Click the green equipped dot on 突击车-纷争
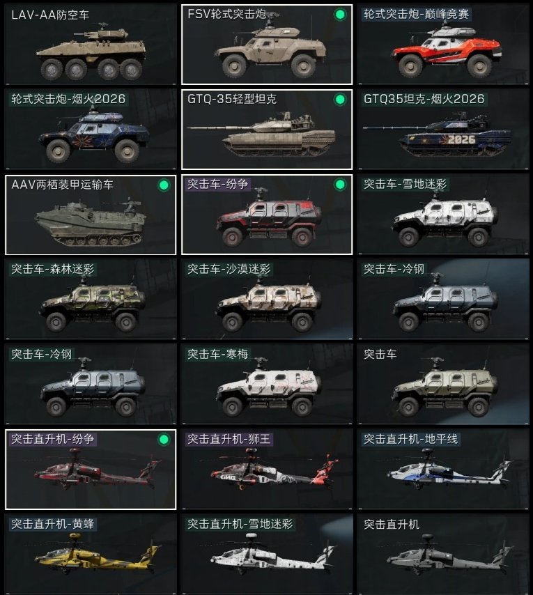Image resolution: width=533 pixels, height=595 pixels. 340,185
